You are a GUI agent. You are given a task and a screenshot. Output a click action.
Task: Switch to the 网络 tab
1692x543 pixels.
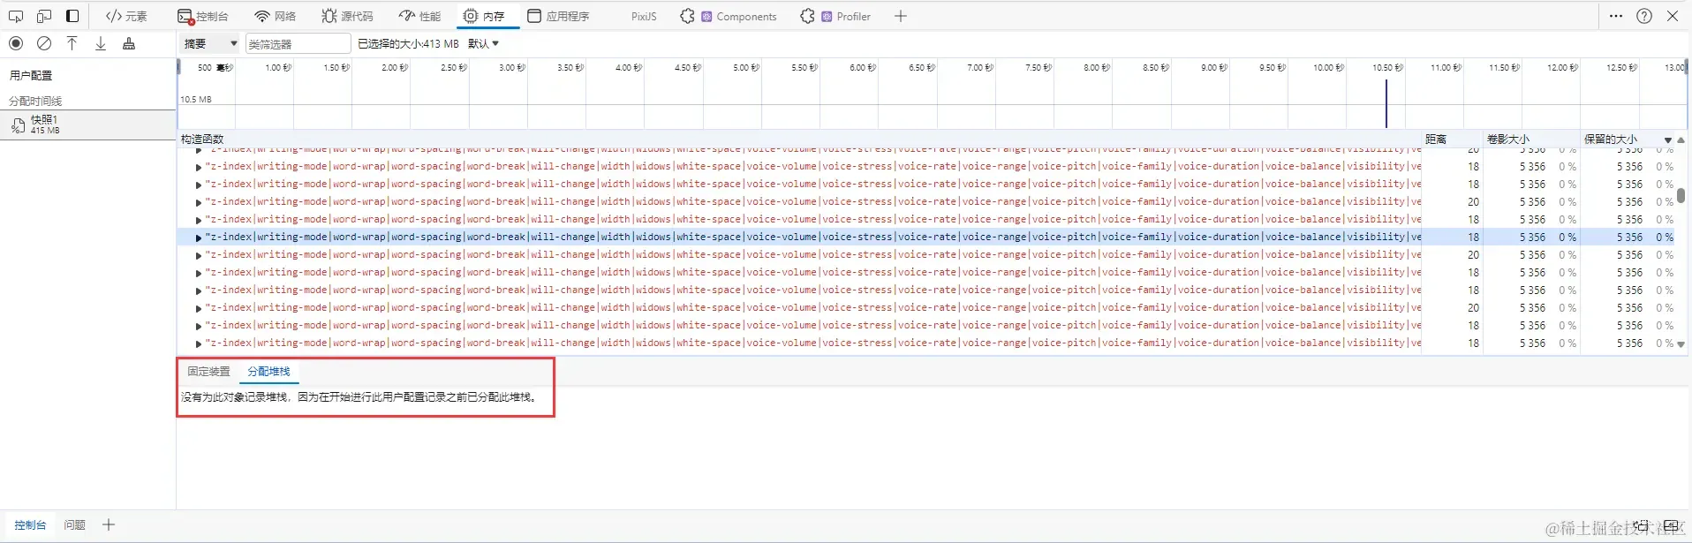tap(275, 16)
